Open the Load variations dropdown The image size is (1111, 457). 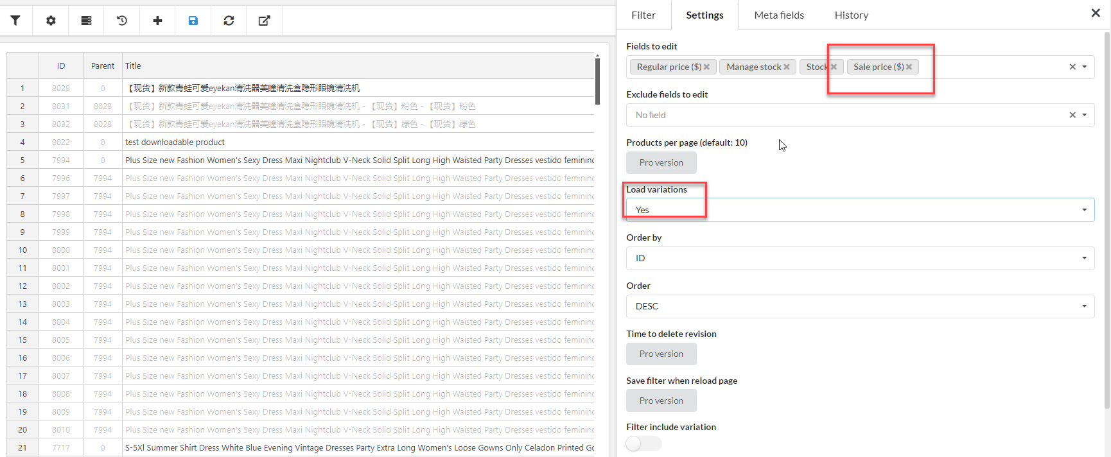pyautogui.click(x=860, y=210)
